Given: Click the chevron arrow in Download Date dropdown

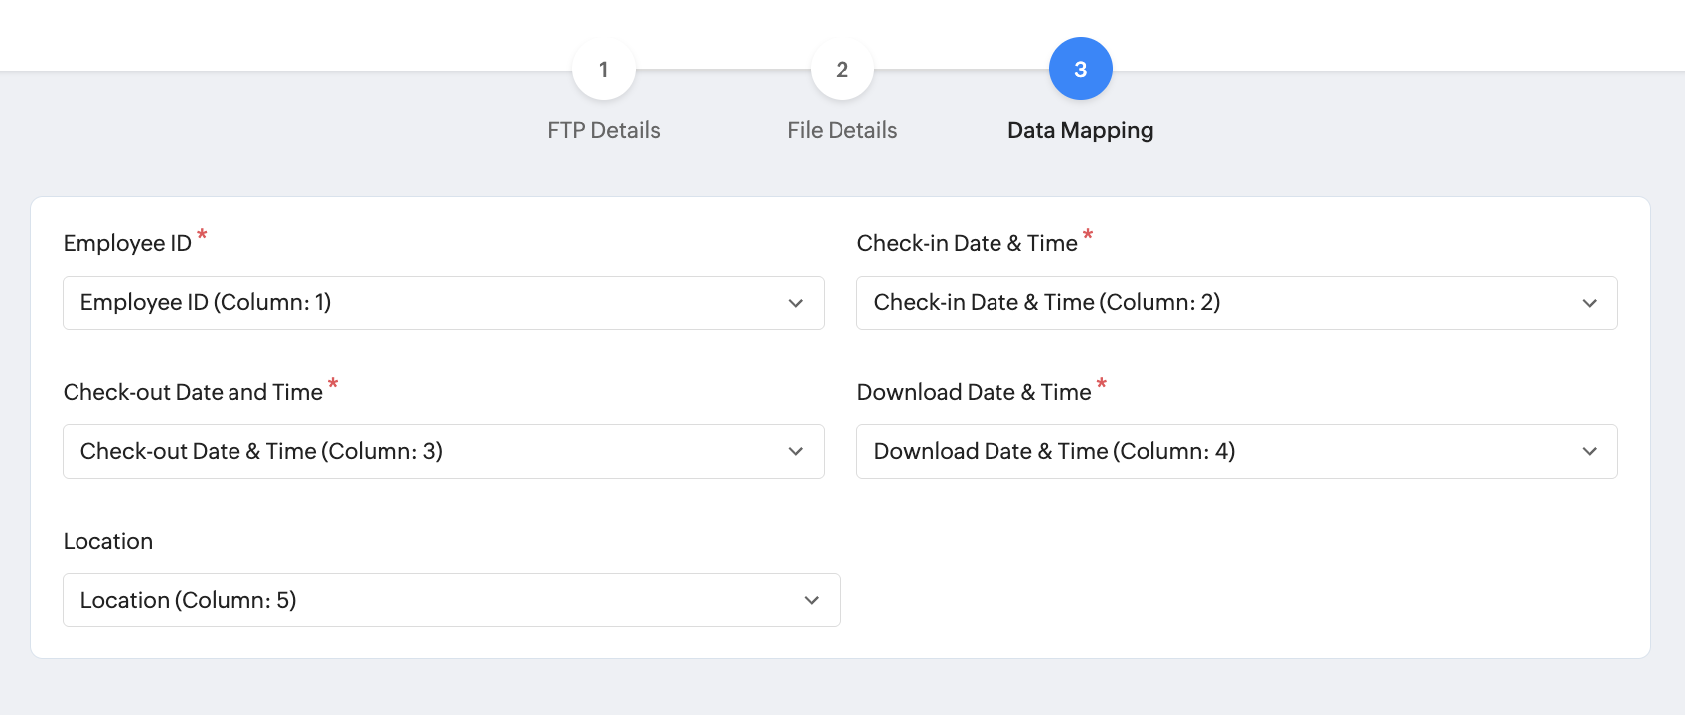Looking at the screenshot, I should coord(1589,452).
